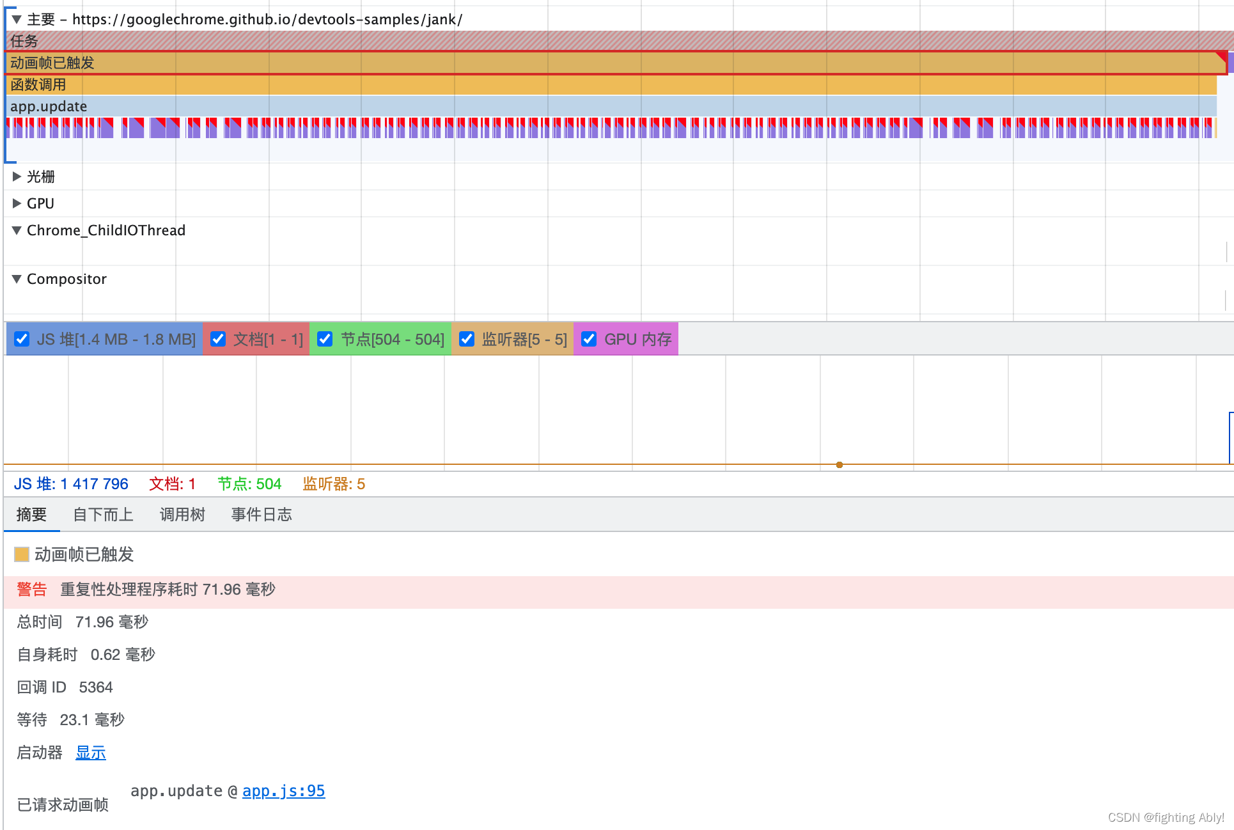Switch to the 摘要 summary tab
The image size is (1234, 830).
[x=31, y=515]
